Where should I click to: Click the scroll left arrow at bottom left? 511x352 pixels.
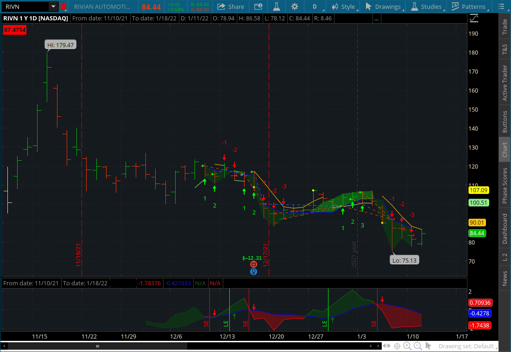4,346
